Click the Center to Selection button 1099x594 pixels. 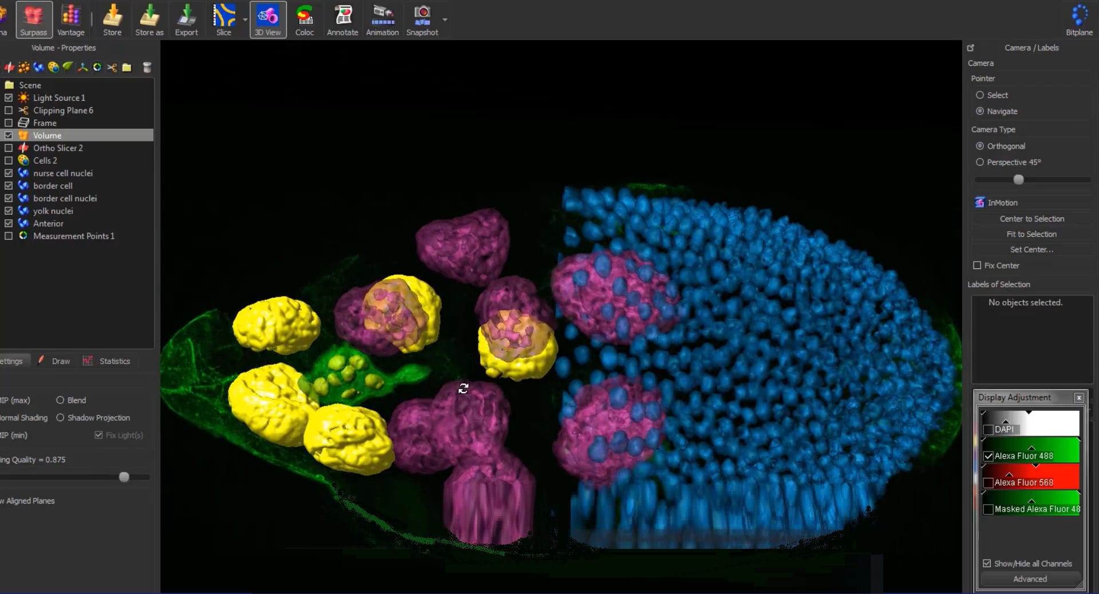pos(1032,219)
